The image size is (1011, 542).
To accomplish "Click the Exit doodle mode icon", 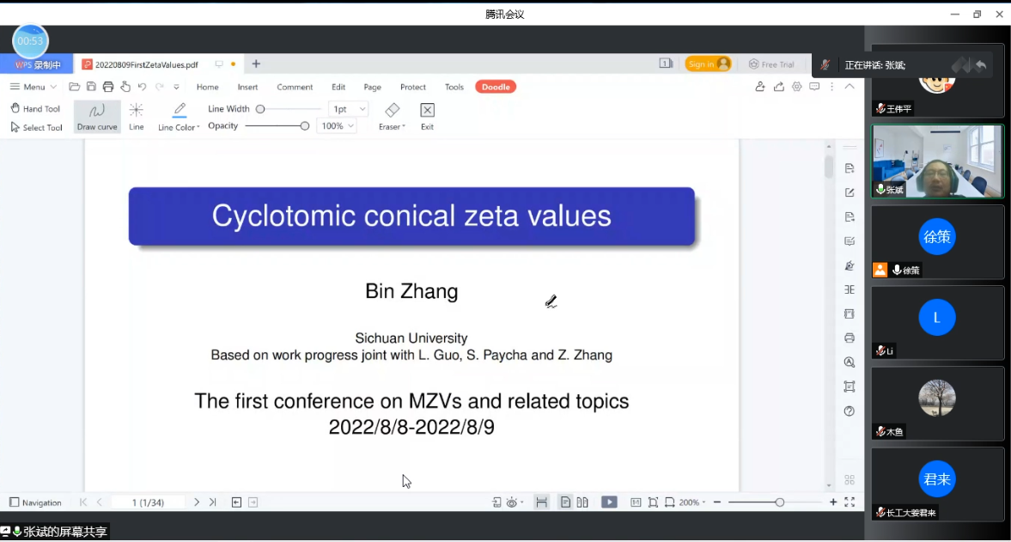I will [427, 116].
